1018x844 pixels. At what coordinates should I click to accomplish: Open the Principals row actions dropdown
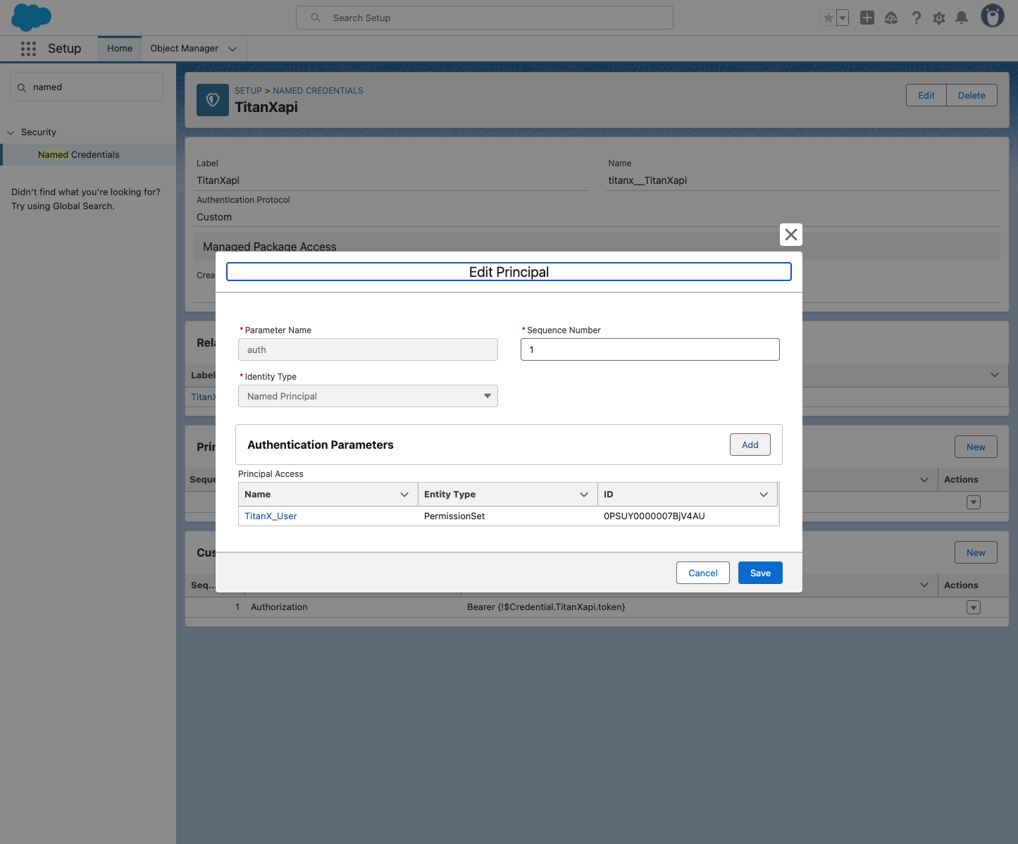tap(974, 502)
